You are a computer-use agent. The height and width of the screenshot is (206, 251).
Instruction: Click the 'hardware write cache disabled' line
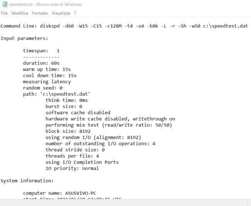[x=110, y=119]
